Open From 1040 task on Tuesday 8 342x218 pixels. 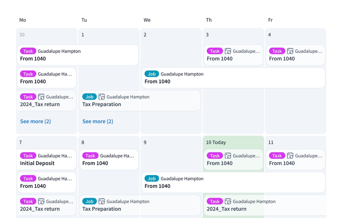[109, 159]
